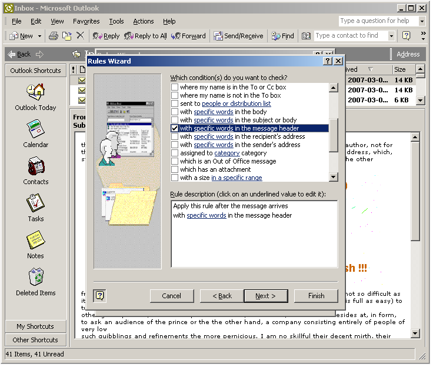Click the Forward navigation arrow icon
Image resolution: width=433 pixels, height=367 pixels.
pos(40,54)
